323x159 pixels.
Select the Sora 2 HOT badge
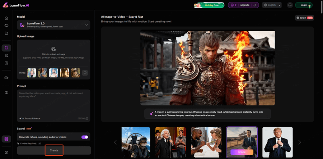tap(304, 18)
